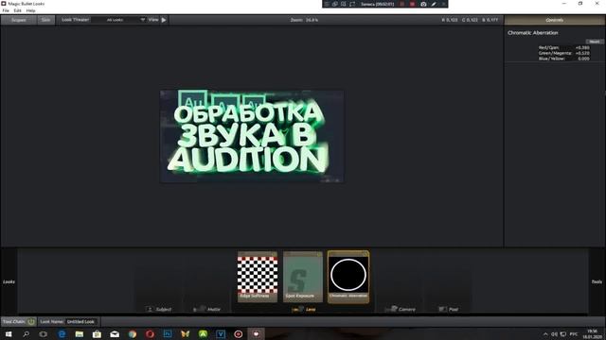The height and width of the screenshot is (340, 606).
Task: Select the Edge Softness tool card
Action: coord(258,277)
